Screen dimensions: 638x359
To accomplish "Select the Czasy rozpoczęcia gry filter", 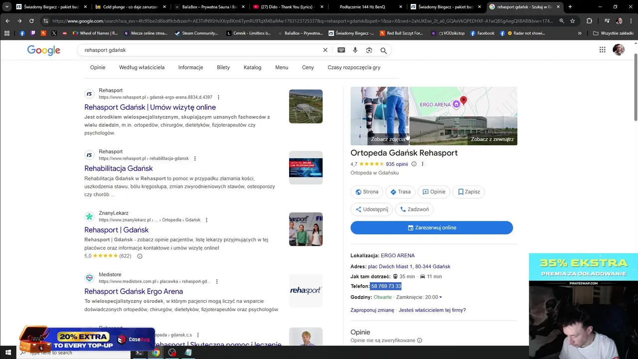I will pos(354,67).
